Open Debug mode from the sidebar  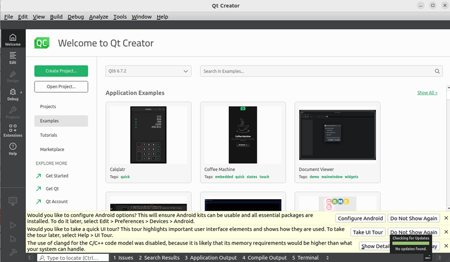[13, 94]
